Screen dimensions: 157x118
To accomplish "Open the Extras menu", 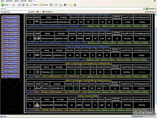I will [30, 1].
